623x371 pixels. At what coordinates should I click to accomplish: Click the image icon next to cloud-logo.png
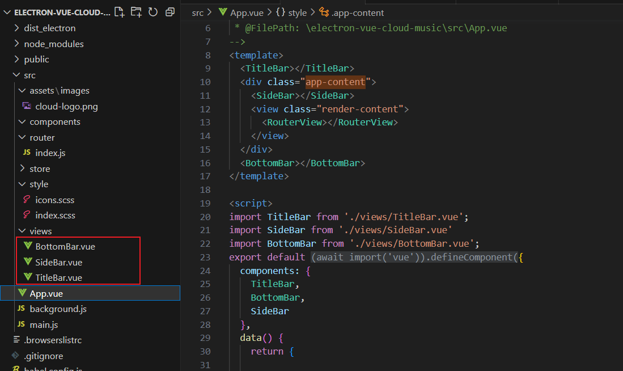pos(27,106)
